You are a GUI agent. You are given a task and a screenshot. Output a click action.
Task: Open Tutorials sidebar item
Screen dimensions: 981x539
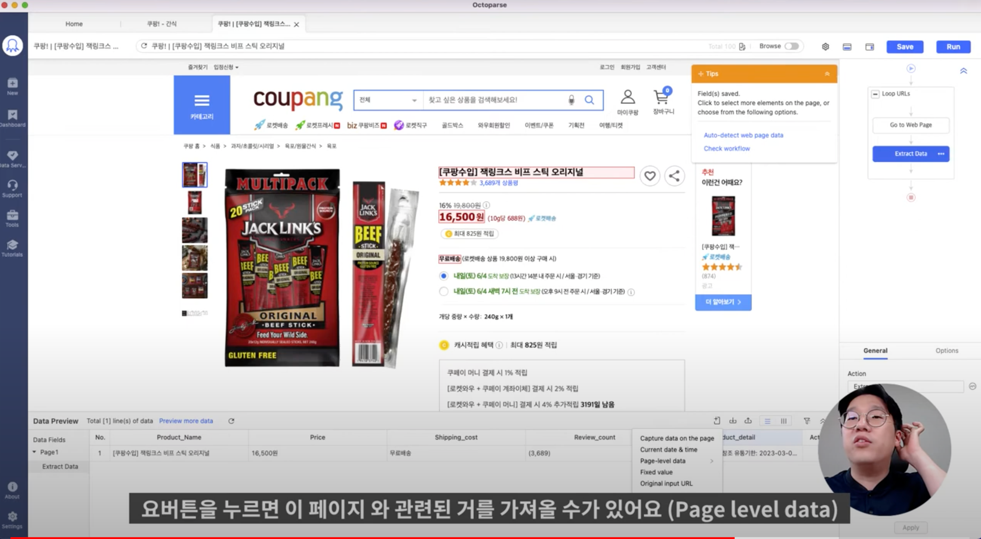[x=12, y=248]
